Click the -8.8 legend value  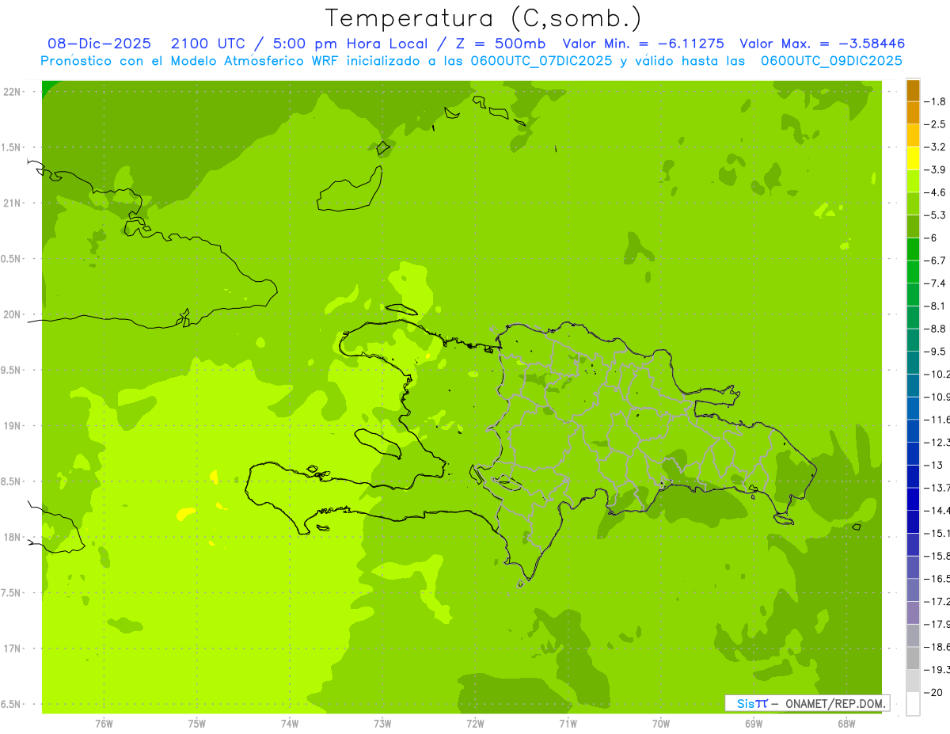[935, 329]
